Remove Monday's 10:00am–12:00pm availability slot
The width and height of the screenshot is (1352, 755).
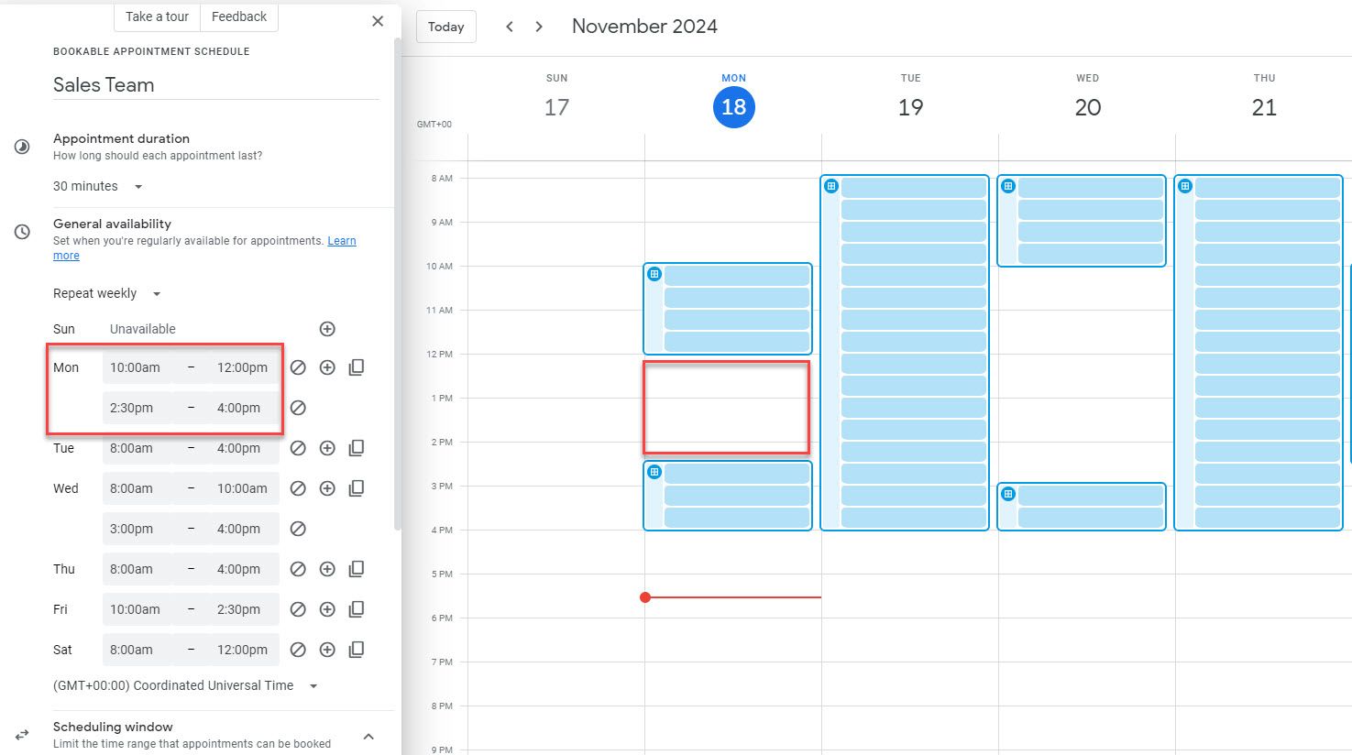pos(298,367)
